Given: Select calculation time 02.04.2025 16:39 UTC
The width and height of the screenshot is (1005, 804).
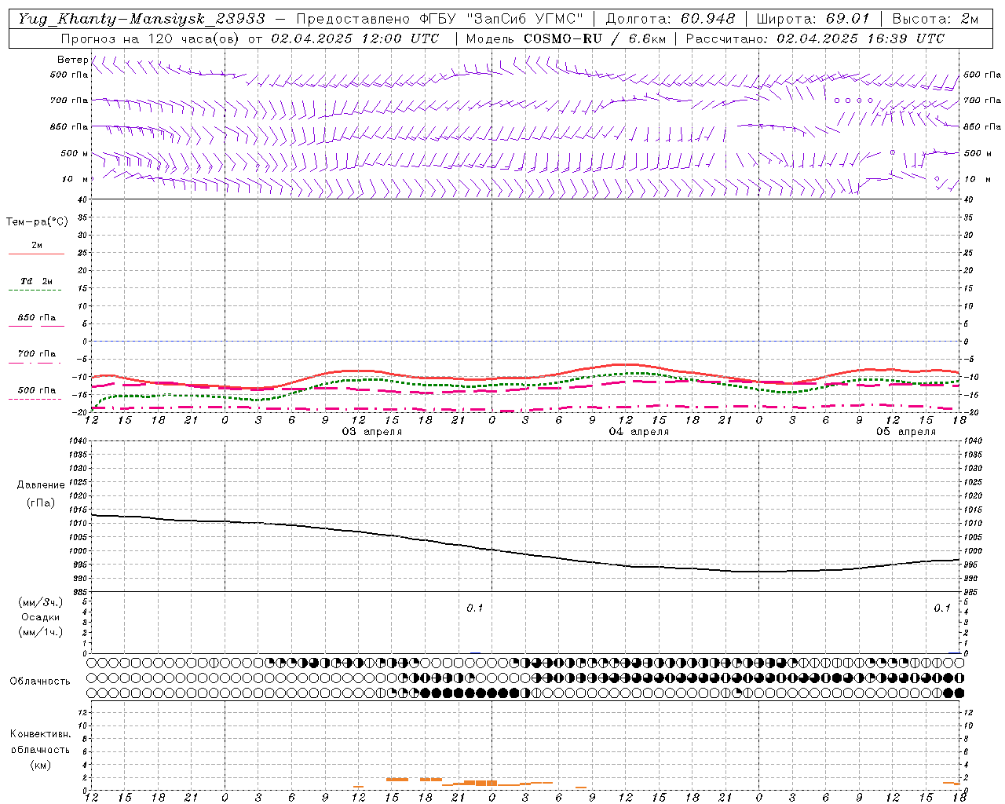Looking at the screenshot, I should 861,38.
